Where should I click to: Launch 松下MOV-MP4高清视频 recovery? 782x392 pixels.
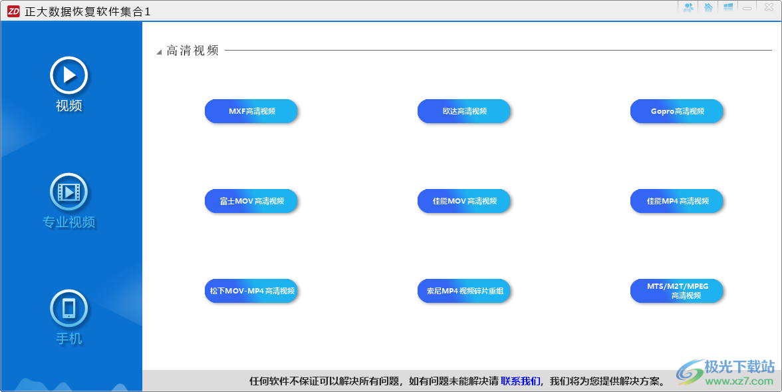(x=251, y=291)
